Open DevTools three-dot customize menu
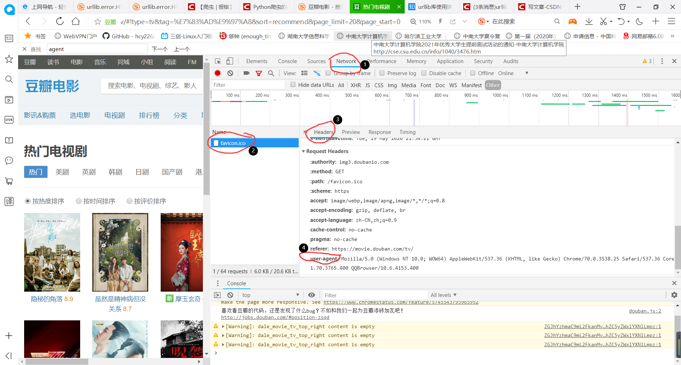This screenshot has height=365, width=681. [x=662, y=61]
